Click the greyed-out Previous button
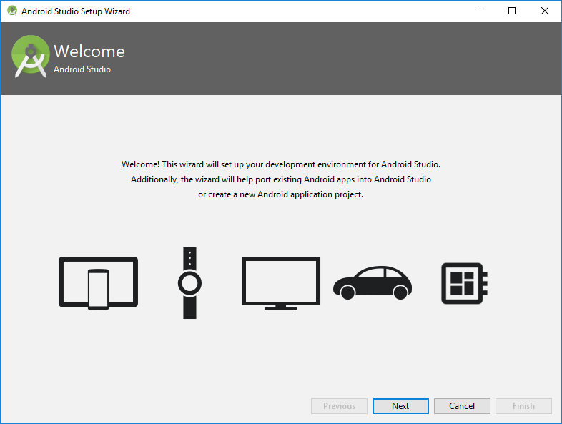The height and width of the screenshot is (424, 562). [339, 406]
